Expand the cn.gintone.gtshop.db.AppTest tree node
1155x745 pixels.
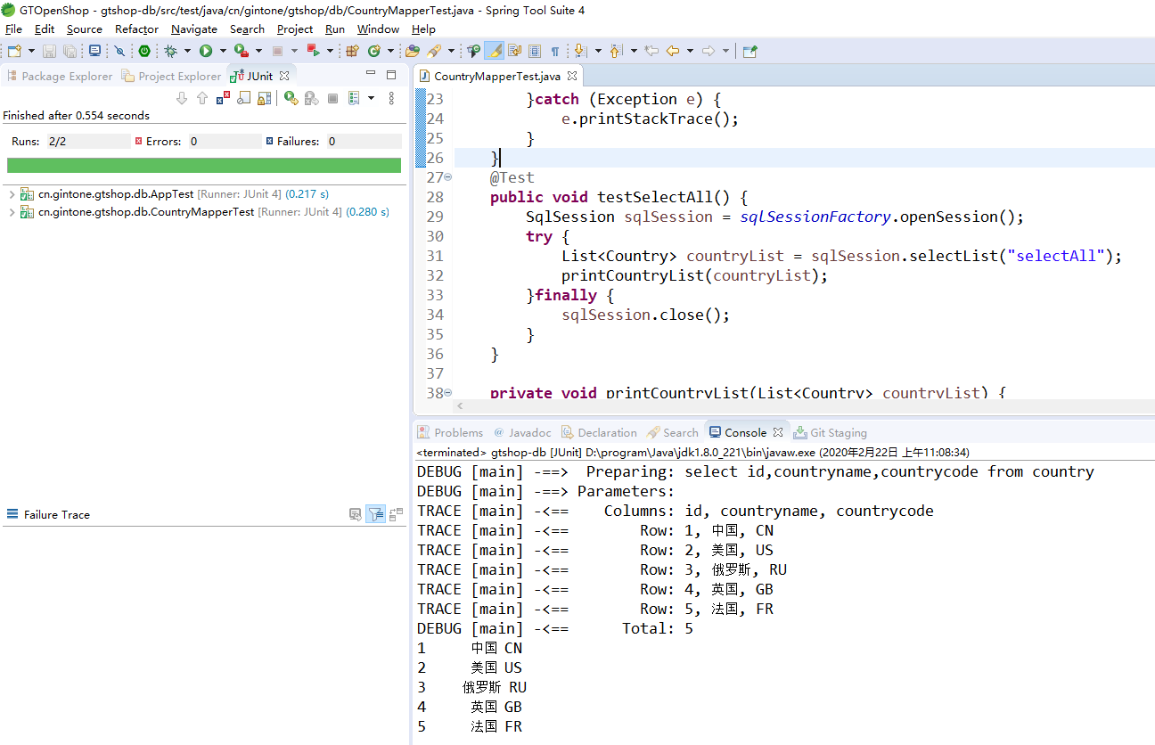click(12, 193)
